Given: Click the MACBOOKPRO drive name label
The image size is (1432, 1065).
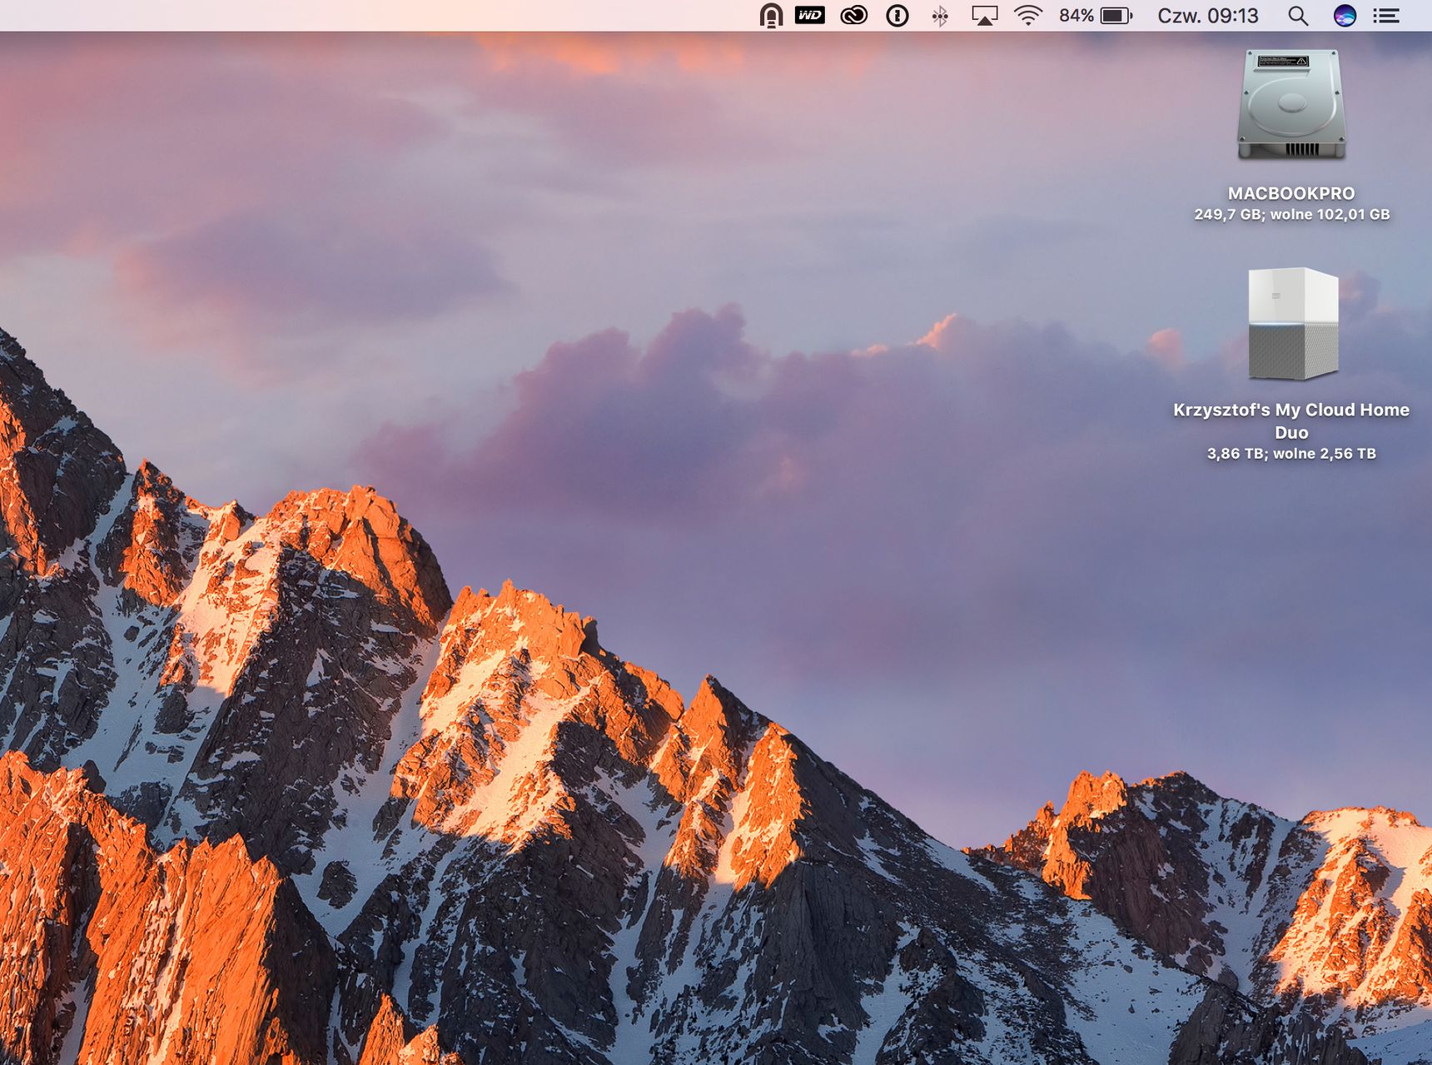Looking at the screenshot, I should (1291, 193).
